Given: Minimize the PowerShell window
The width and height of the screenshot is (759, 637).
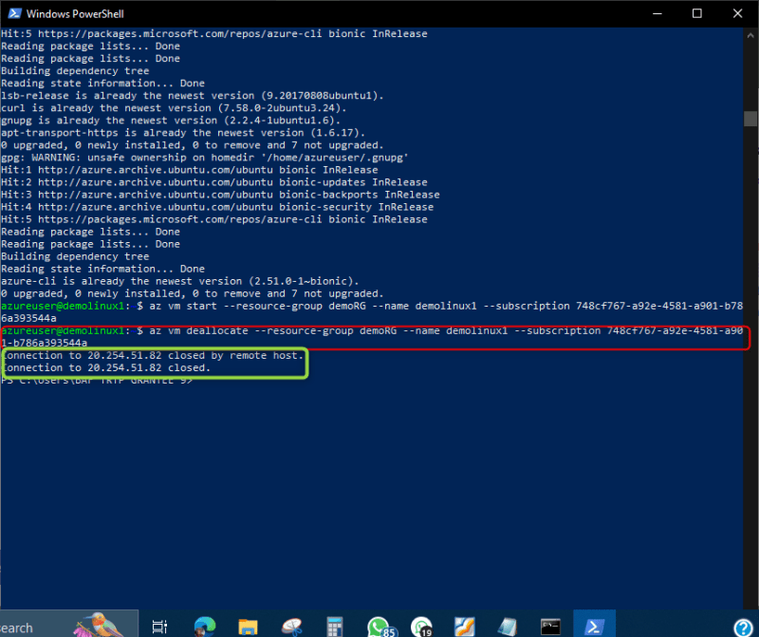Looking at the screenshot, I should pos(657,13).
